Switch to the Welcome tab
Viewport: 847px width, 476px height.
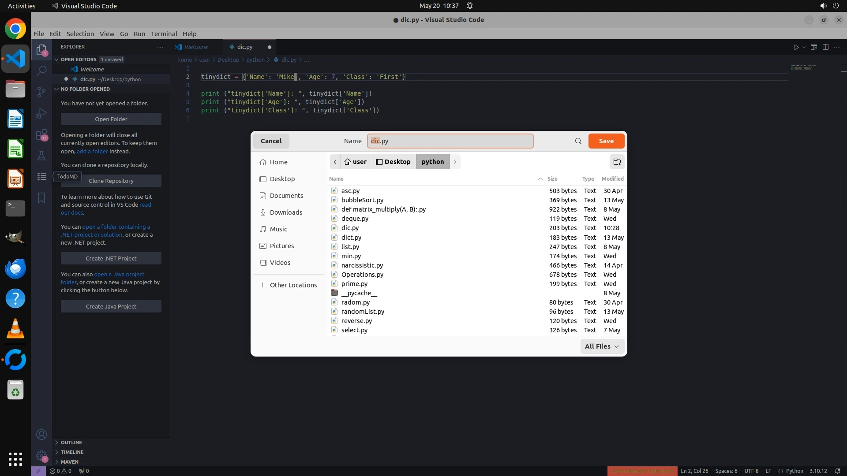coord(196,47)
